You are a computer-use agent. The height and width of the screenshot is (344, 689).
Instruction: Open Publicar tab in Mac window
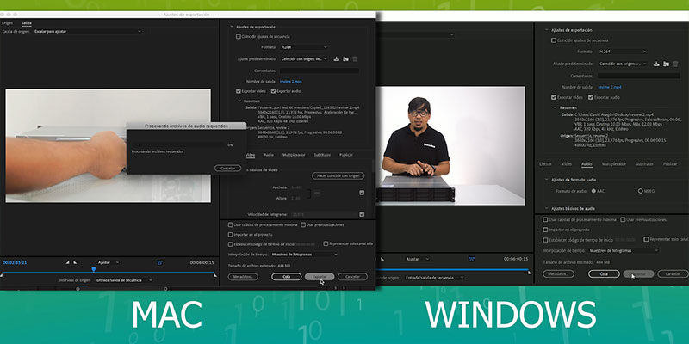click(346, 155)
